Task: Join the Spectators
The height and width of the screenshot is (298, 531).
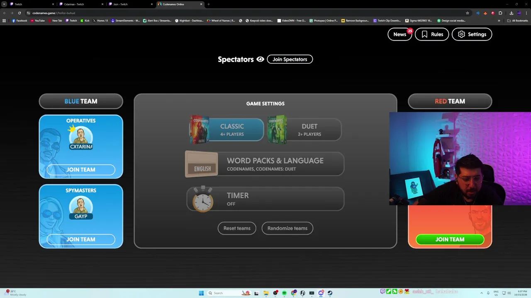Action: 290,59
